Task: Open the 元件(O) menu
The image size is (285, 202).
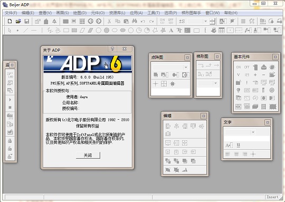Action: 98,13
